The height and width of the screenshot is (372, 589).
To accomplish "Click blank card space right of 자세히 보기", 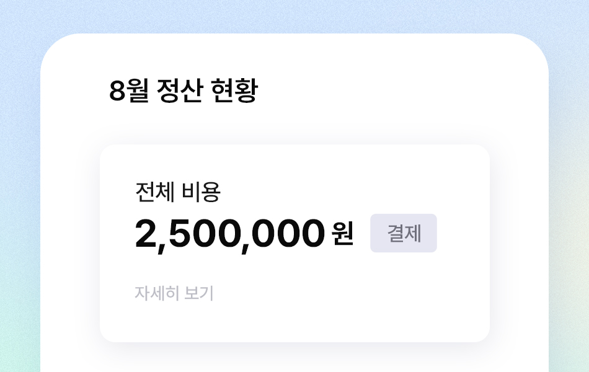I will pyautogui.click(x=347, y=293).
